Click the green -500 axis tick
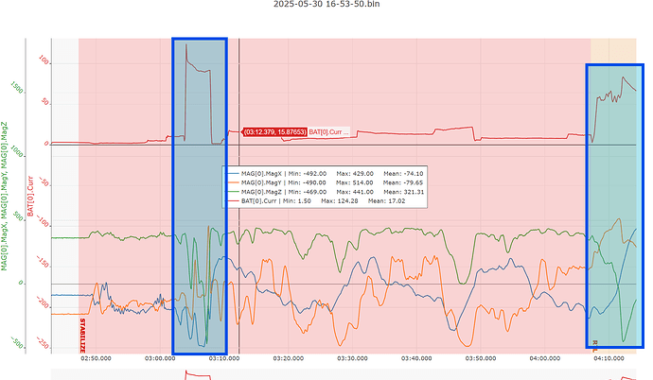Viewport: 653px width, 380px height. click(17, 343)
